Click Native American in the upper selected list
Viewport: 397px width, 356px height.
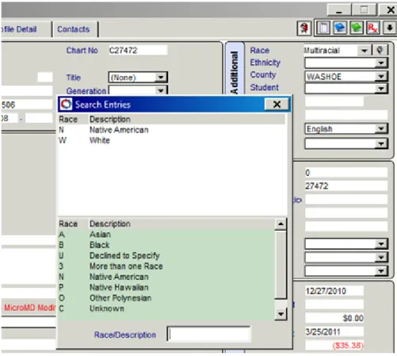coord(172,130)
